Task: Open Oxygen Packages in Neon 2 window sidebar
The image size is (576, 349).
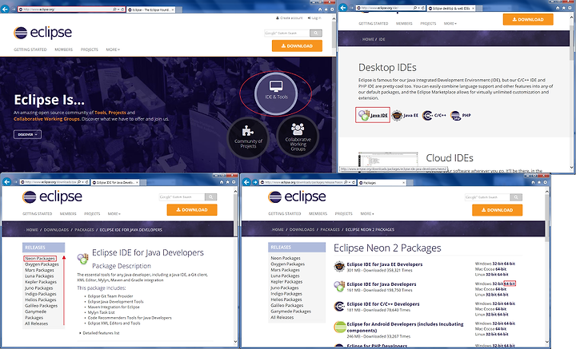Action: [288, 264]
